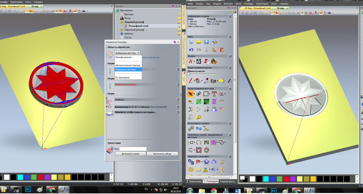Click the rectangle vector creation tool
This screenshot has height=194, width=363.
tap(206, 94)
